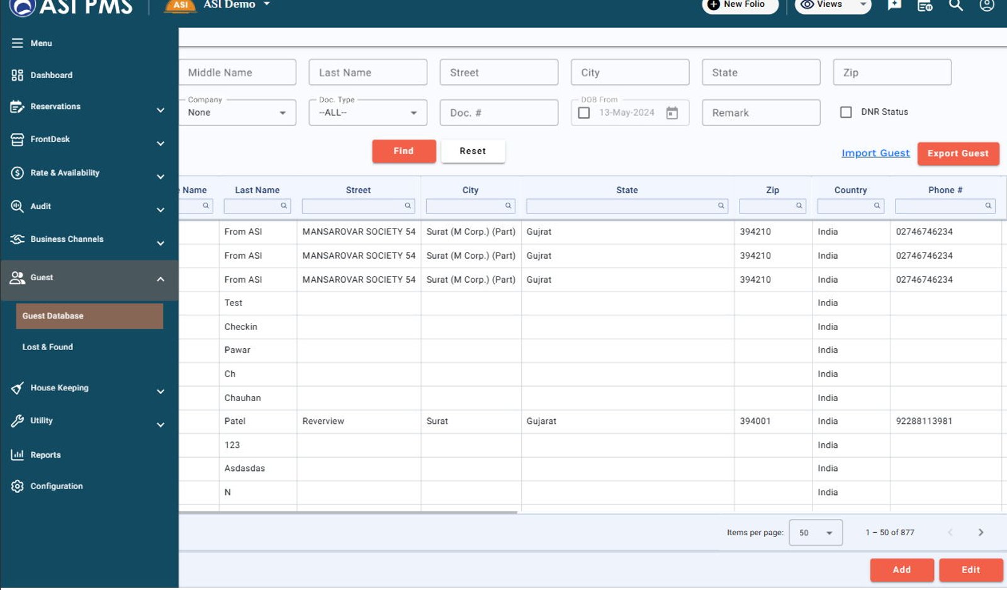This screenshot has height=590, width=1007.
Task: Expand the Business Channels chevron
Action: 160,243
